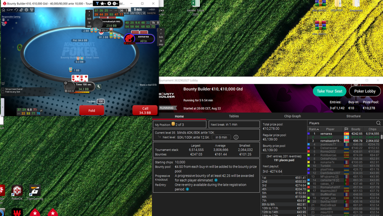Screen dimensions: 383x216
Task: Click the blinds level info icon
Action: 236,137
